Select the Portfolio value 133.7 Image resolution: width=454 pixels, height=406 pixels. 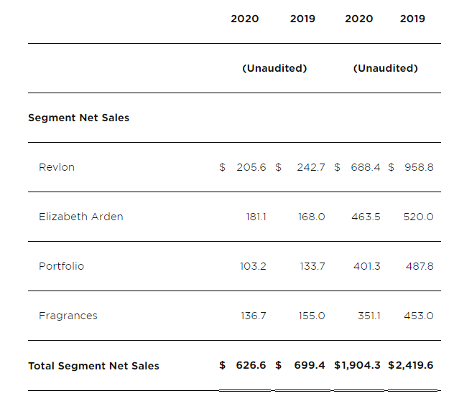312,266
